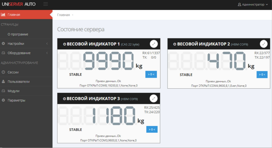Click the person icon beside Пользователи
The height and width of the screenshot is (148, 272).
point(3,82)
